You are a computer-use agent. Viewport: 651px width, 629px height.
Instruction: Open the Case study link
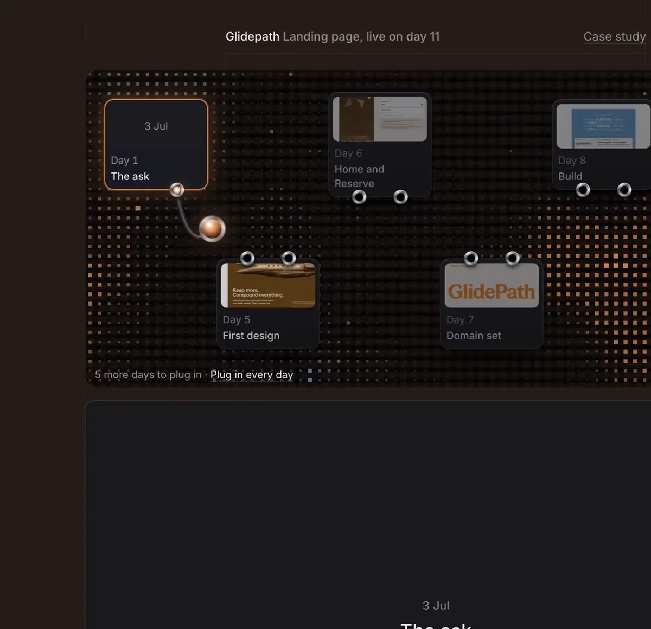(x=614, y=36)
